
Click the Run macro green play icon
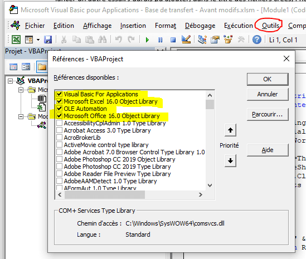point(147,40)
